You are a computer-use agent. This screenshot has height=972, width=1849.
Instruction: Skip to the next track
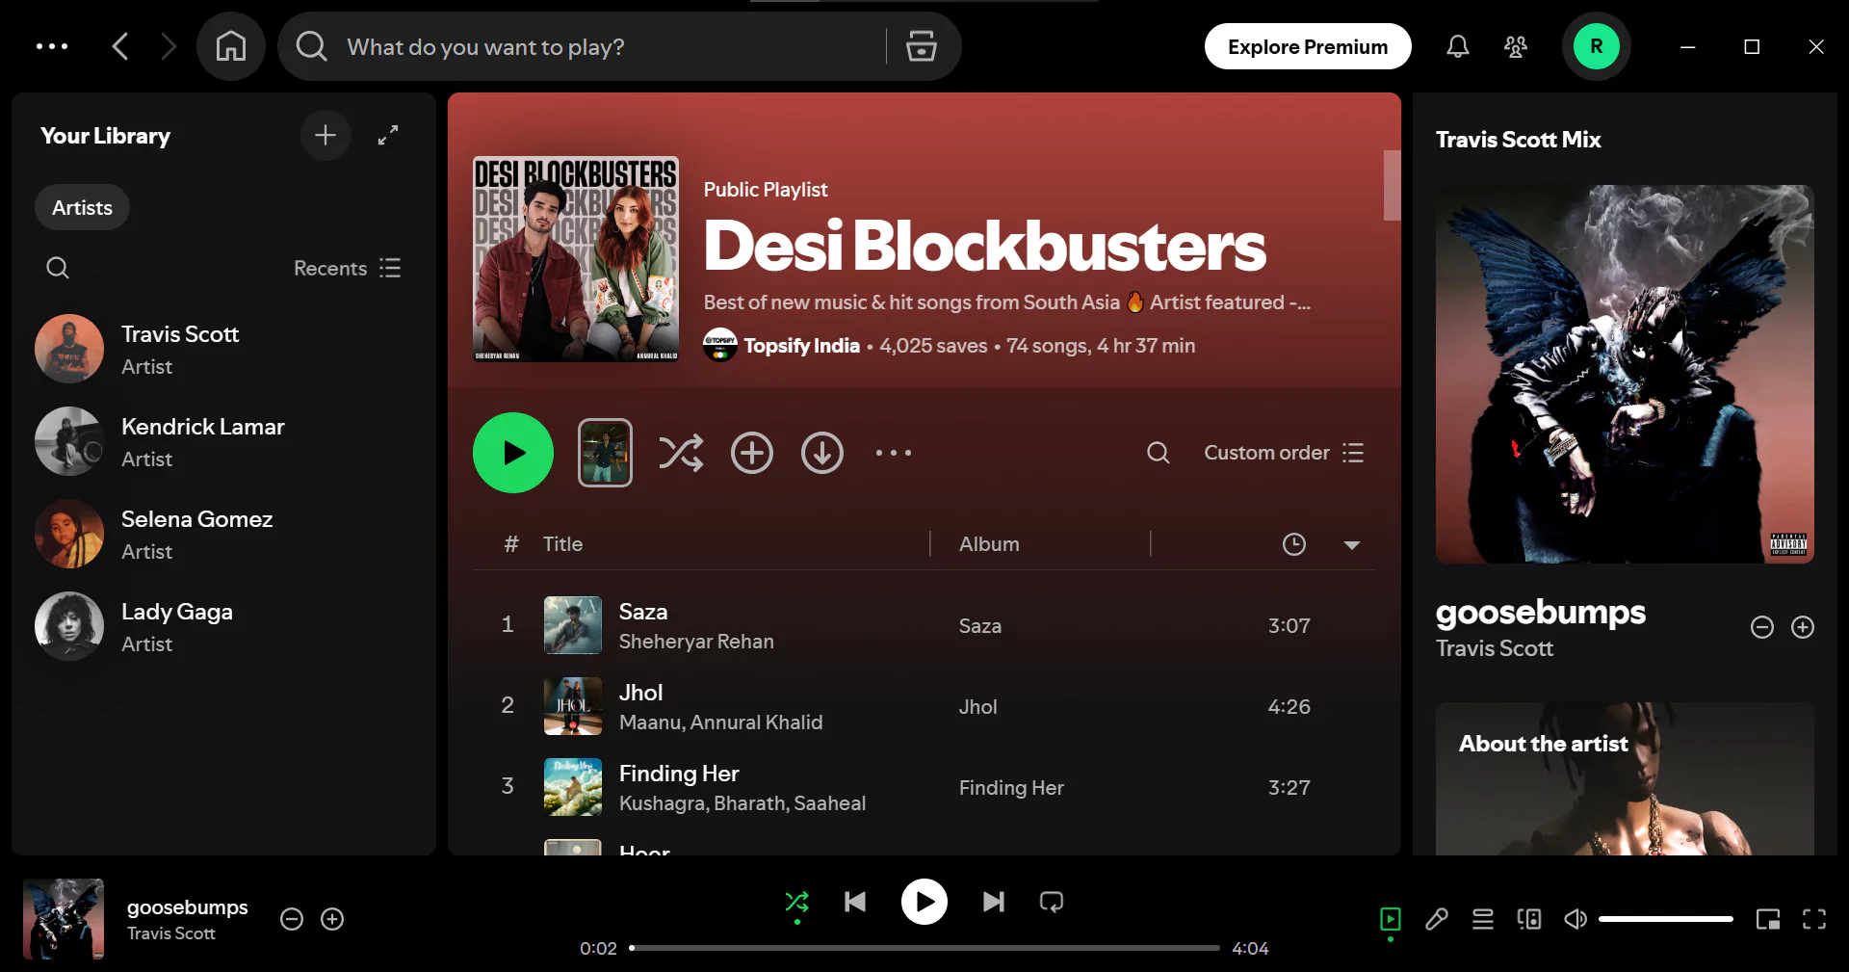pos(994,902)
